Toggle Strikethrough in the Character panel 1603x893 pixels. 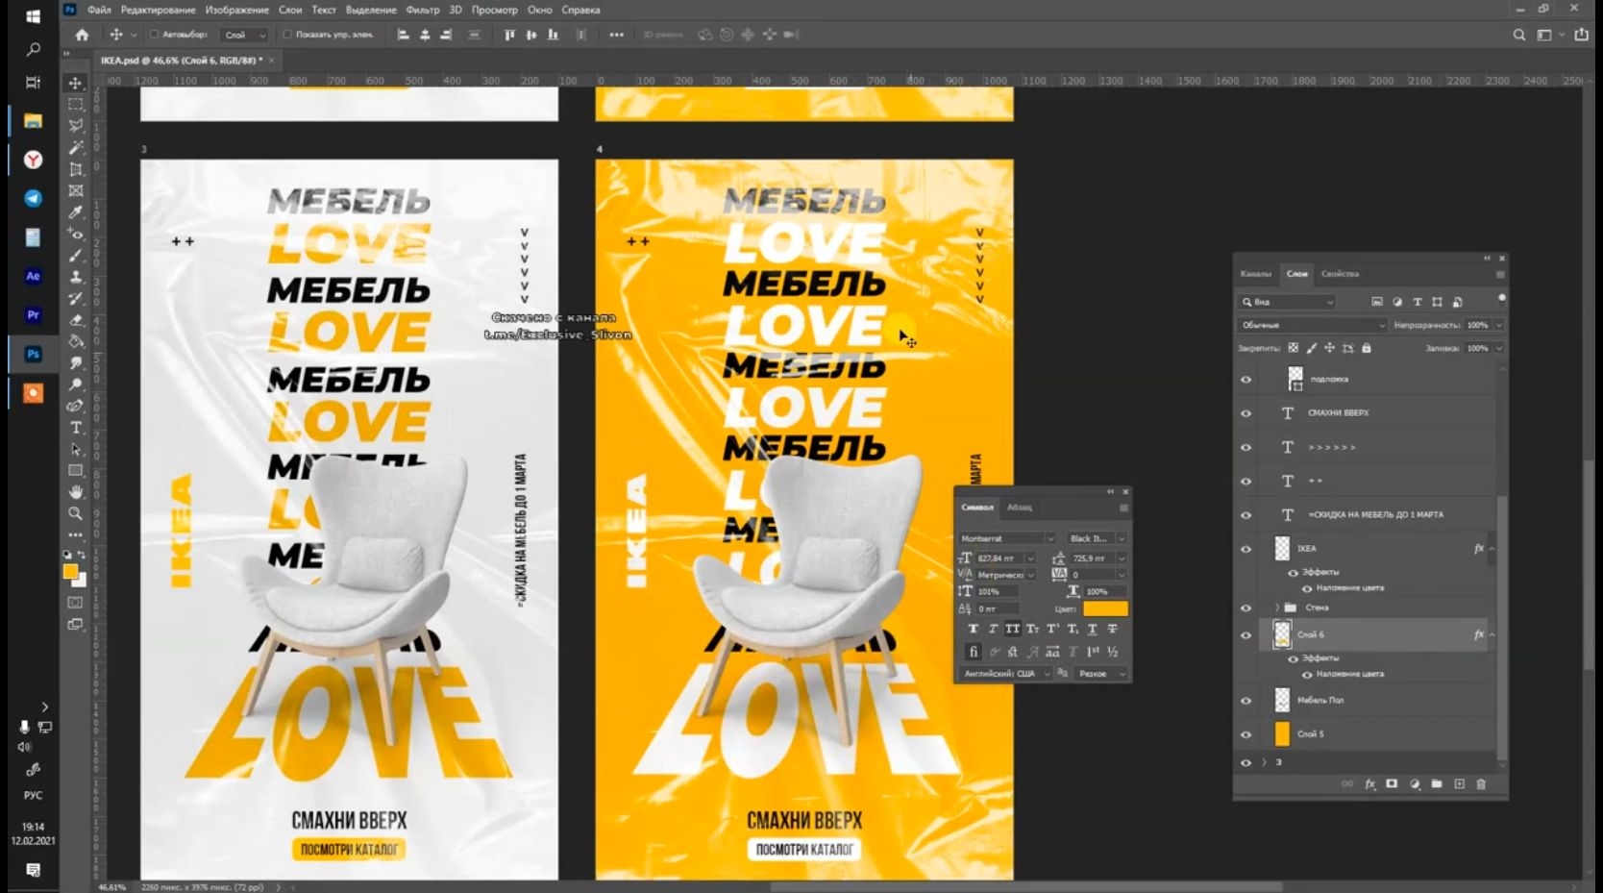[1112, 629]
